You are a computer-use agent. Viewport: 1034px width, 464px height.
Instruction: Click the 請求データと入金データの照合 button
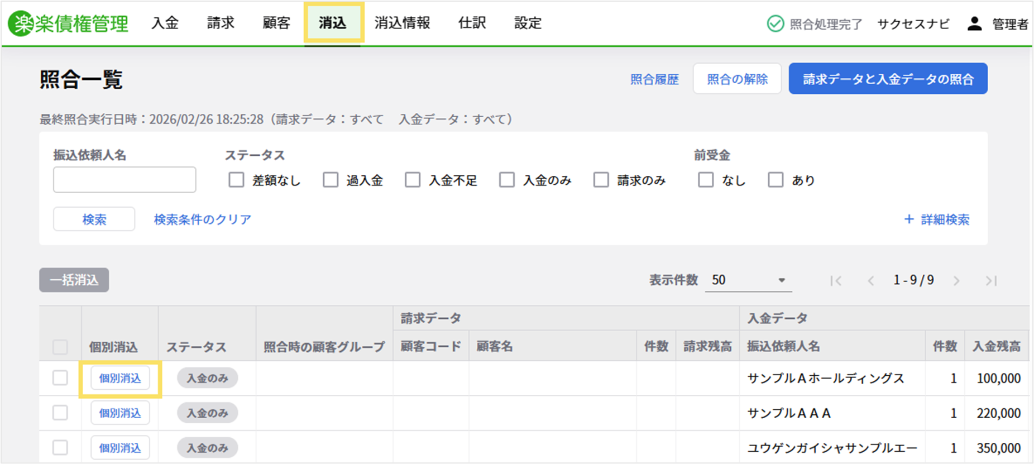[x=888, y=79]
